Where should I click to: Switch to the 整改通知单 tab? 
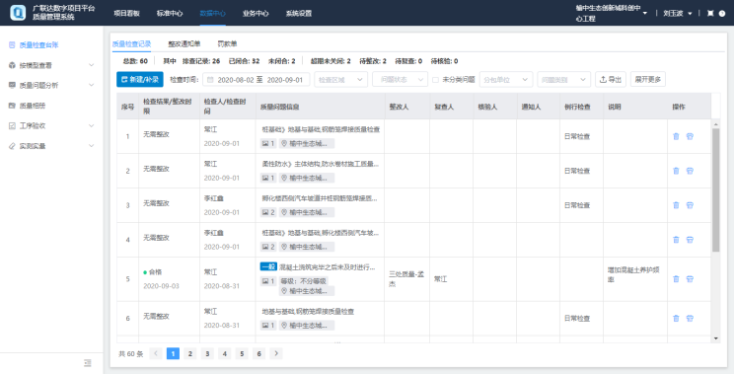(184, 43)
